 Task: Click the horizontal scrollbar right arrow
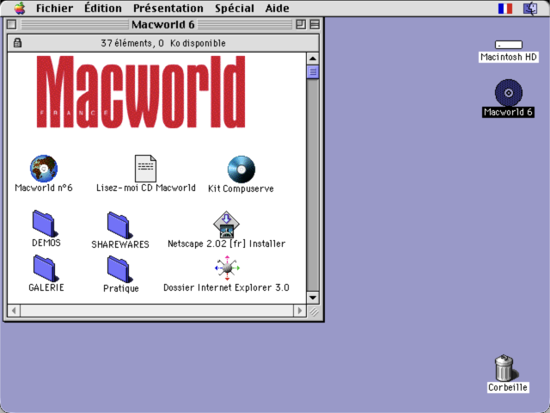[300, 311]
